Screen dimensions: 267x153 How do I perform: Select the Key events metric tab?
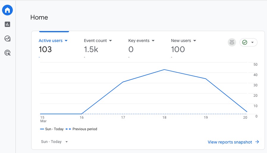[x=139, y=41]
